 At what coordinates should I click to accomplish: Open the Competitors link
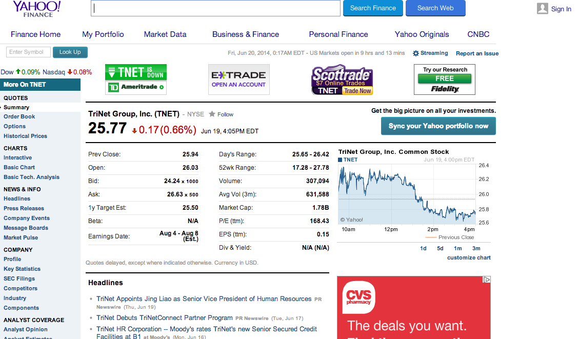click(x=21, y=288)
